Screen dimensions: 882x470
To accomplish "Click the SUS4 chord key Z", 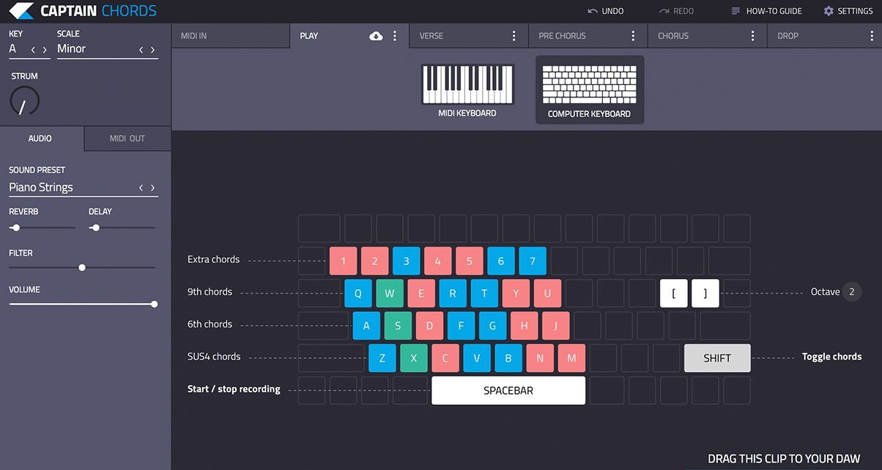I will tap(382, 358).
